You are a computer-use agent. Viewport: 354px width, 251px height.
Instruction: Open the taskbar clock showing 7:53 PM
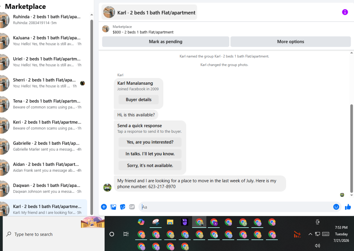[341, 234]
